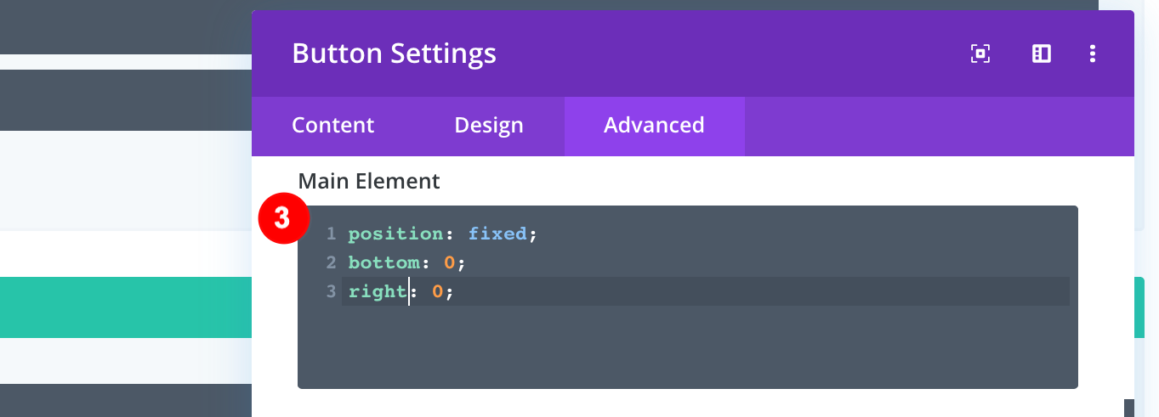The width and height of the screenshot is (1159, 417).
Task: Click the bottom property in the editor
Action: (384, 262)
